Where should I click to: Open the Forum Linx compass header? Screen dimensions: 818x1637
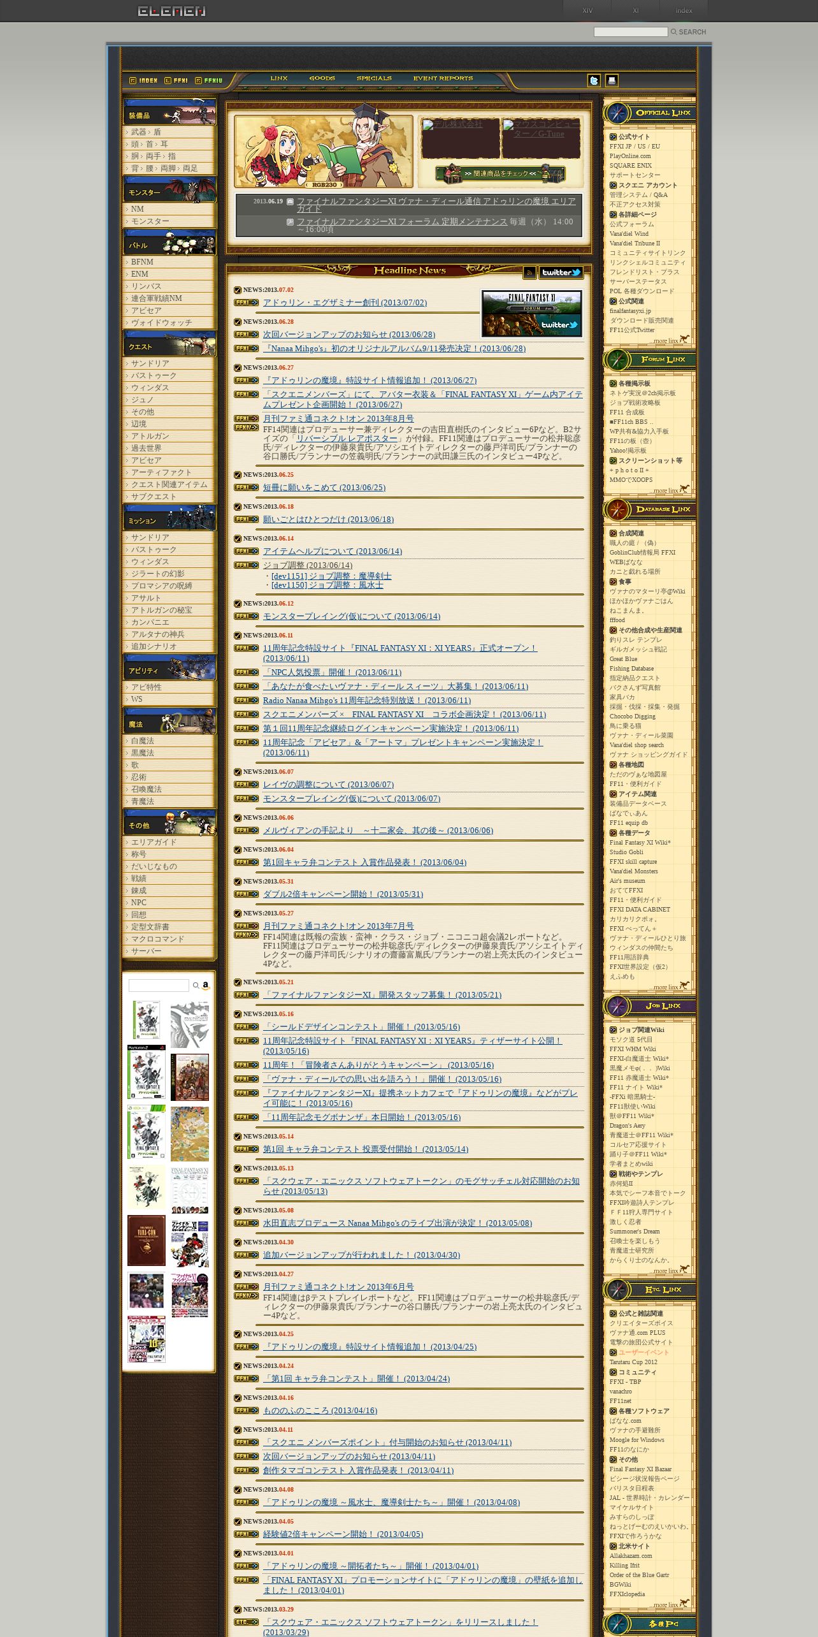(x=650, y=360)
